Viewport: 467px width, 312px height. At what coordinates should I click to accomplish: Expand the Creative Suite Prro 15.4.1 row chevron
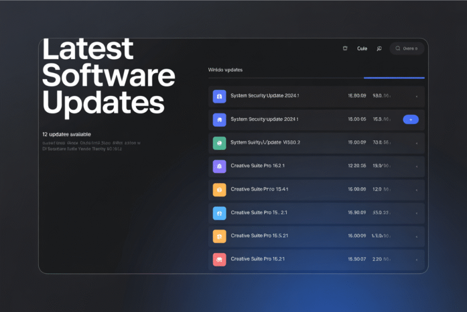coord(416,190)
